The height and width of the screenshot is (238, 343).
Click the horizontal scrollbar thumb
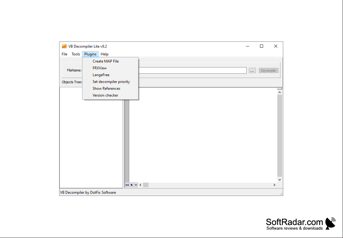click(146, 185)
